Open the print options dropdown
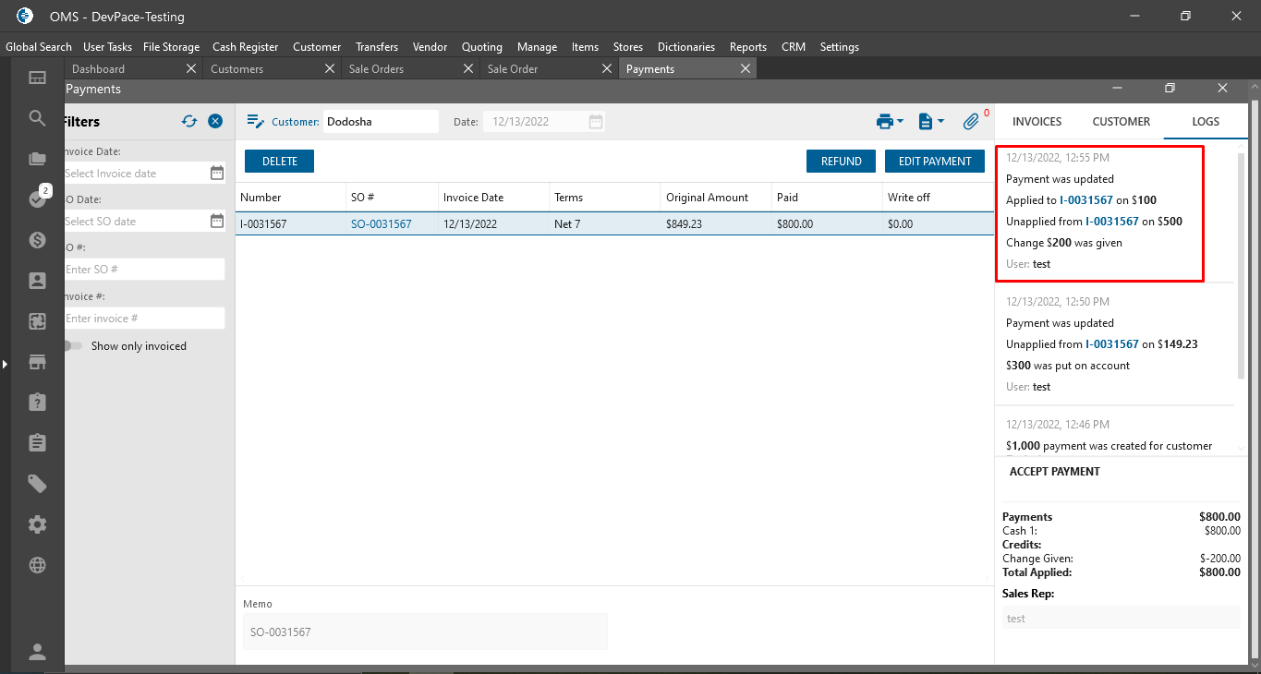1261x674 pixels. 890,121
